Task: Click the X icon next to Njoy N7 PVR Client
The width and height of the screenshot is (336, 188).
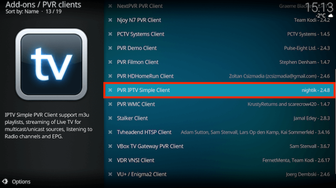Action: (x=110, y=20)
